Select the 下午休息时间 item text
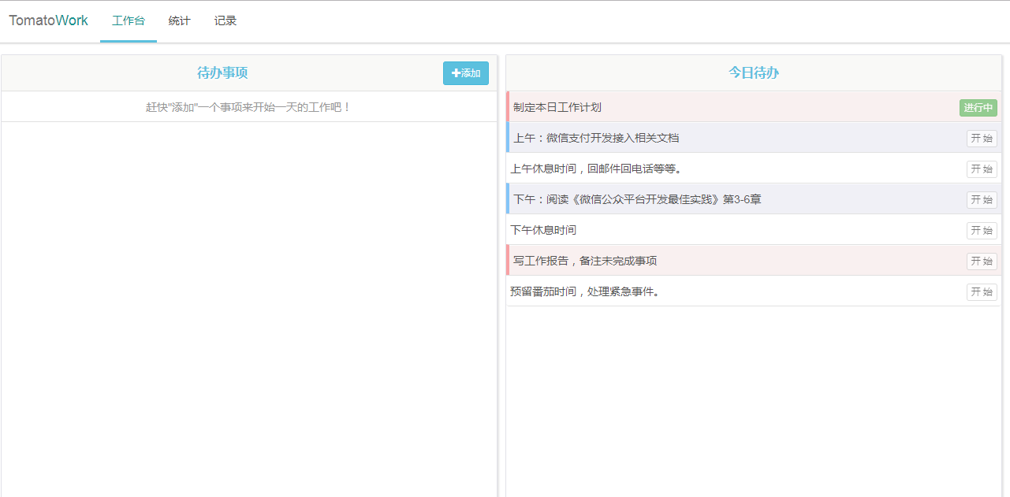Viewport: 1010px width, 497px height. [x=543, y=230]
